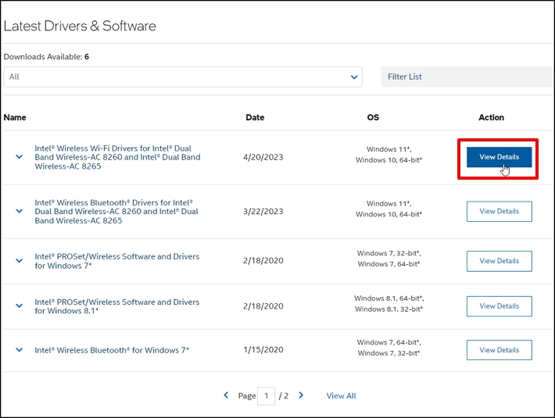Go to the previous page arrow
Viewport: 555px width, 418px height.
click(x=226, y=395)
